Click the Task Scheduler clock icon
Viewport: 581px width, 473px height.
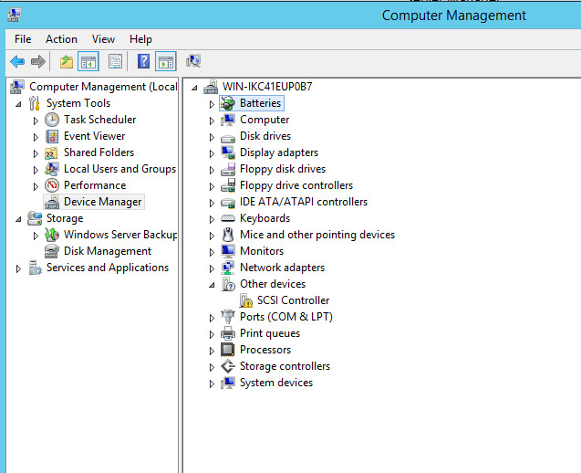coord(52,120)
